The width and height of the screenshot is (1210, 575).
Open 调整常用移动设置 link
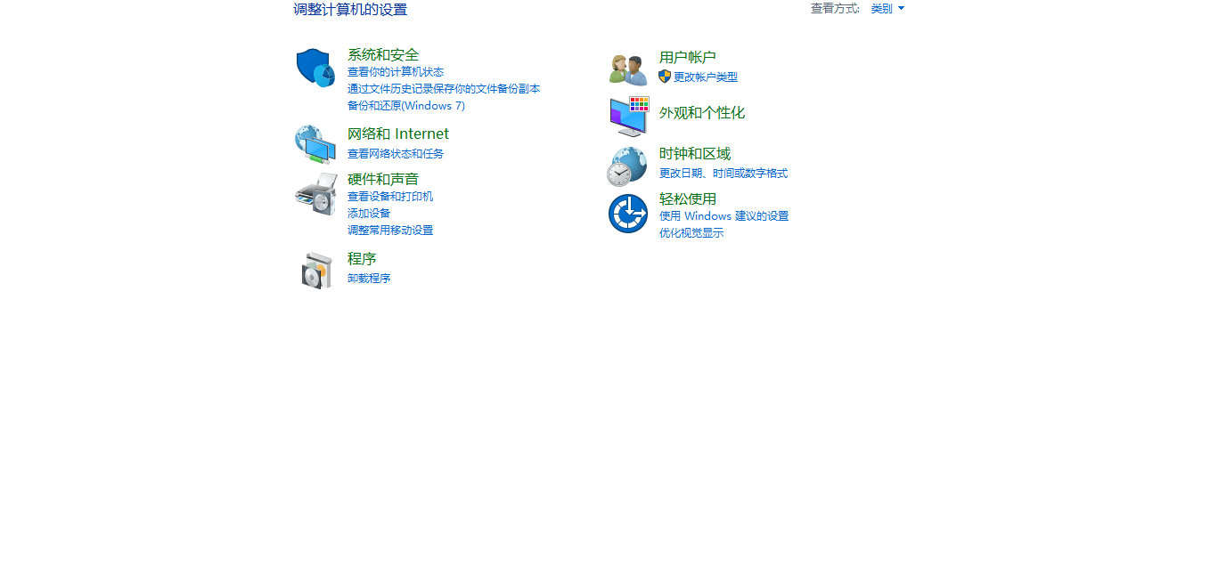click(x=390, y=231)
